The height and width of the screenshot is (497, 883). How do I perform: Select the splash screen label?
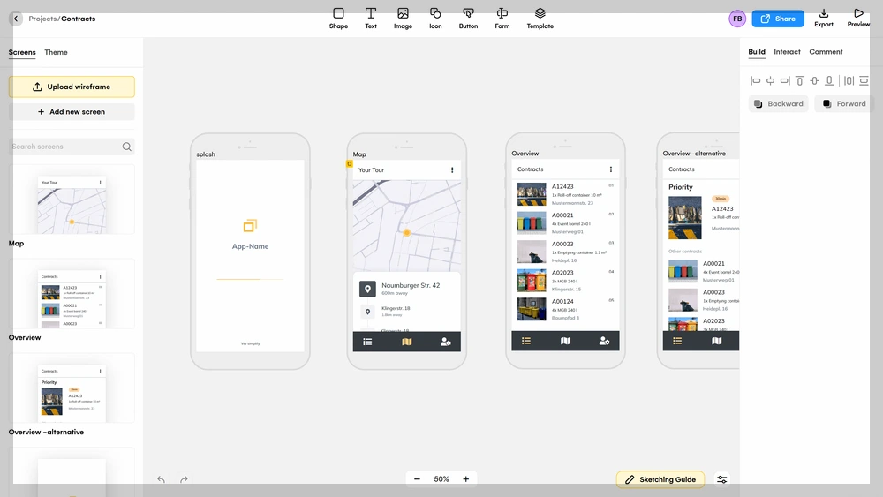pos(206,154)
